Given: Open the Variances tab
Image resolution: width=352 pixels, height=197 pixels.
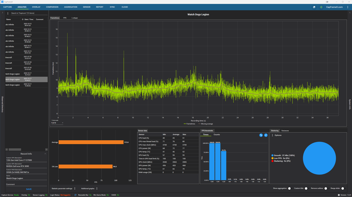Looking at the screenshot, I should [285, 131].
